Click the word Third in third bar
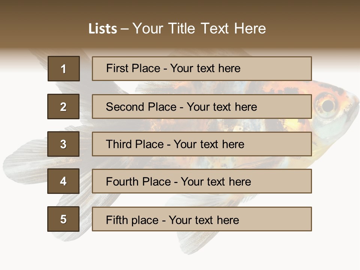This screenshot has height=270, width=360. (119, 144)
